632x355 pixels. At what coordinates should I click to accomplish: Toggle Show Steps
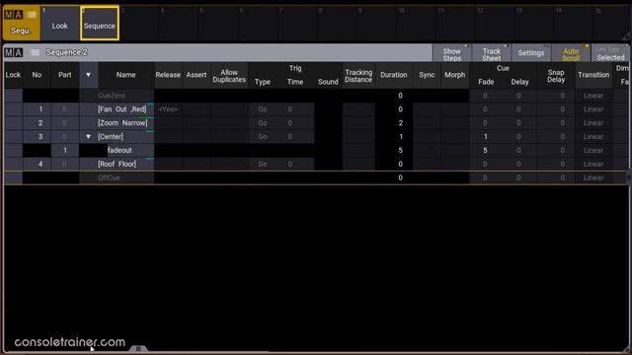[x=451, y=54]
